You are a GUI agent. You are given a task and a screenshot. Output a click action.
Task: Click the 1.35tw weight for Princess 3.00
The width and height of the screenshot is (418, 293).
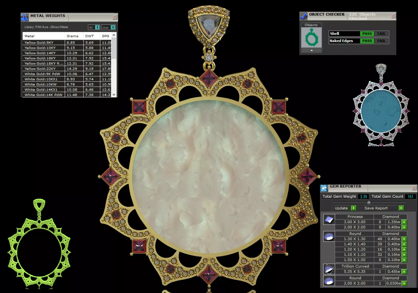(x=394, y=222)
